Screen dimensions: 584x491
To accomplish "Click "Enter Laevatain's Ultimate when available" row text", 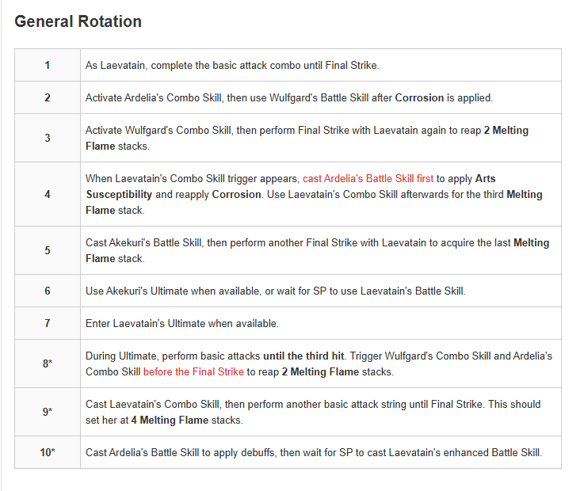I will pyautogui.click(x=182, y=323).
